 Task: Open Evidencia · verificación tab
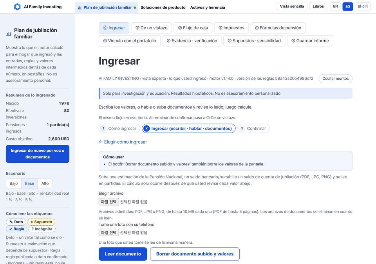point(192,41)
